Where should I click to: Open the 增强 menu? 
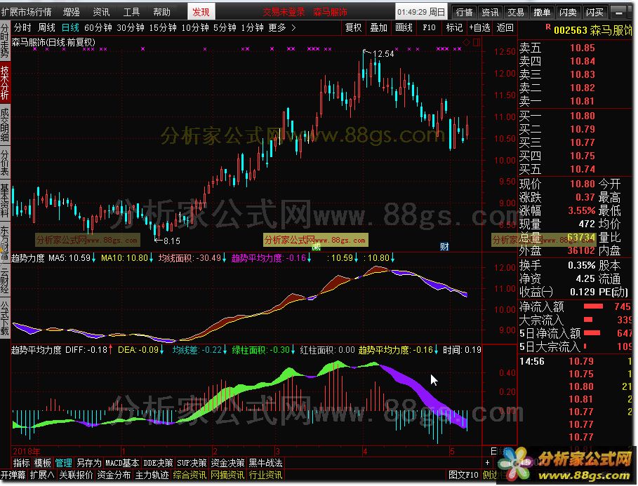pos(72,12)
